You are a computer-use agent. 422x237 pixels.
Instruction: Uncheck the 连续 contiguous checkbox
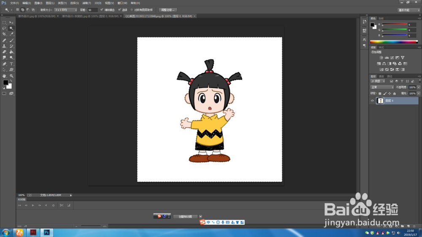coord(119,10)
